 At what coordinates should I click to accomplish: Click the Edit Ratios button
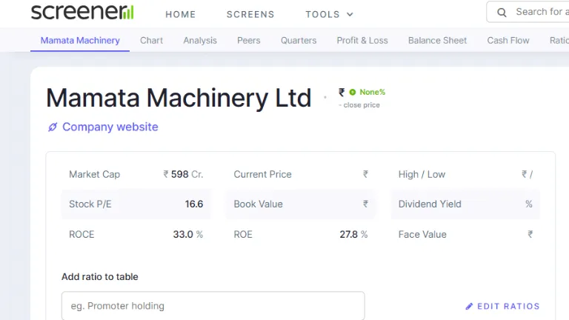click(x=502, y=306)
